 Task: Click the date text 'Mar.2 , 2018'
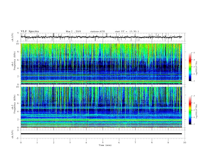[73, 31]
